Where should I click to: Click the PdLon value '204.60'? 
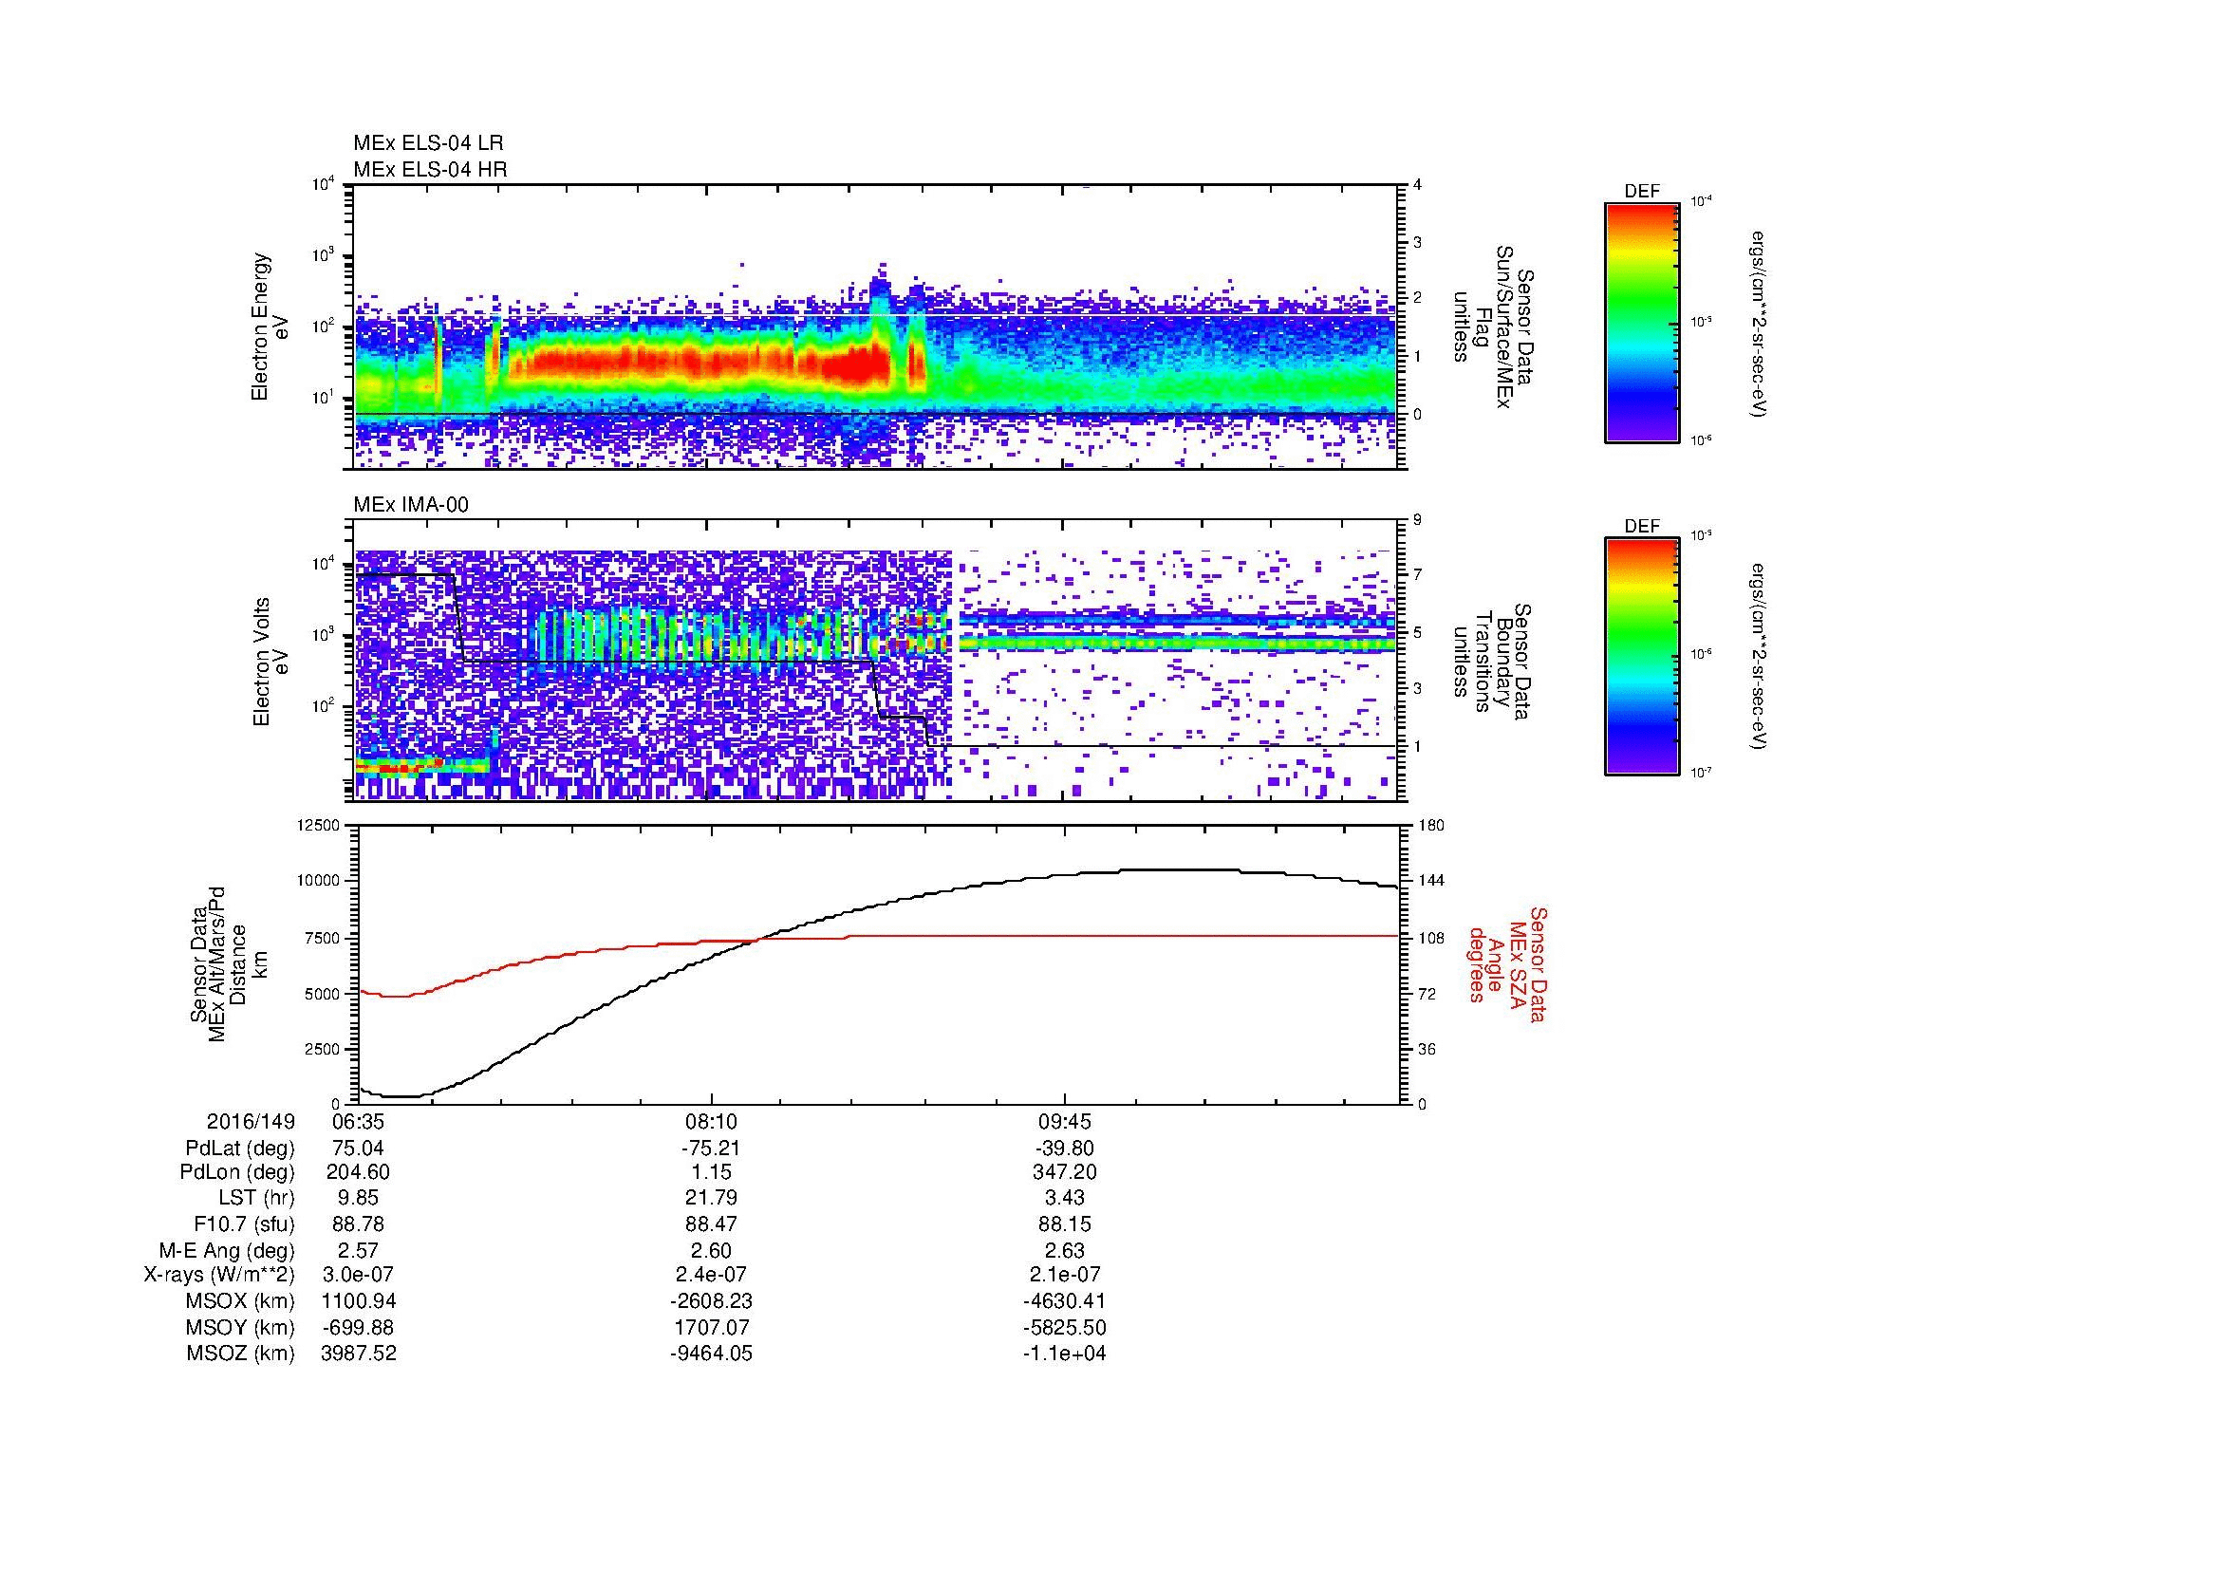coord(358,1172)
